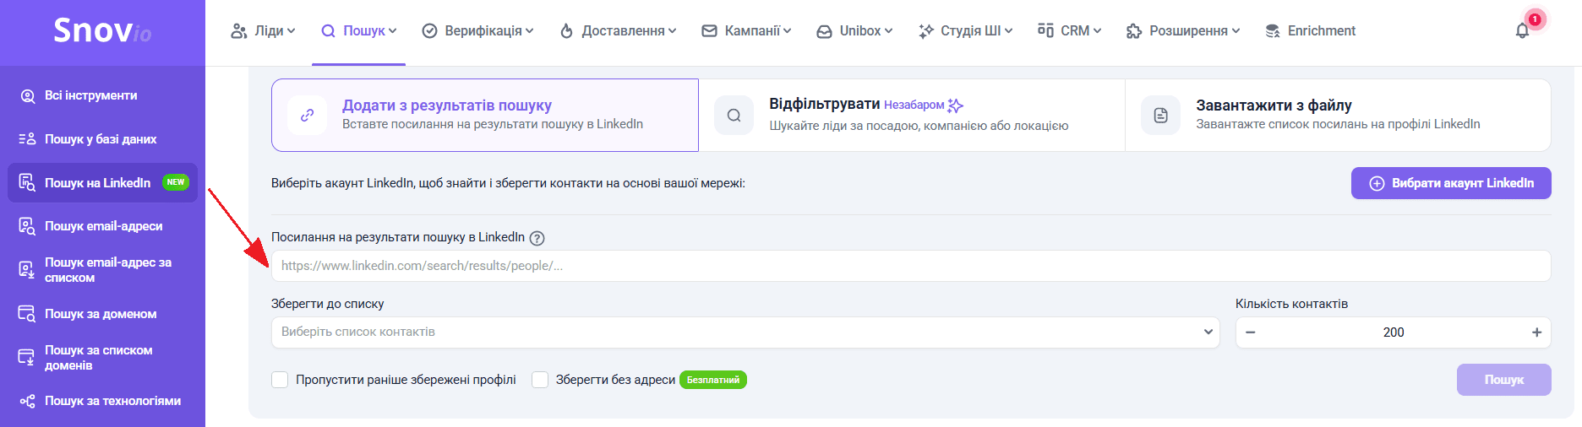Viewport: 1582px width, 427px height.
Task: Go to Пошук email-адреси in the sidebar
Action: 103,226
